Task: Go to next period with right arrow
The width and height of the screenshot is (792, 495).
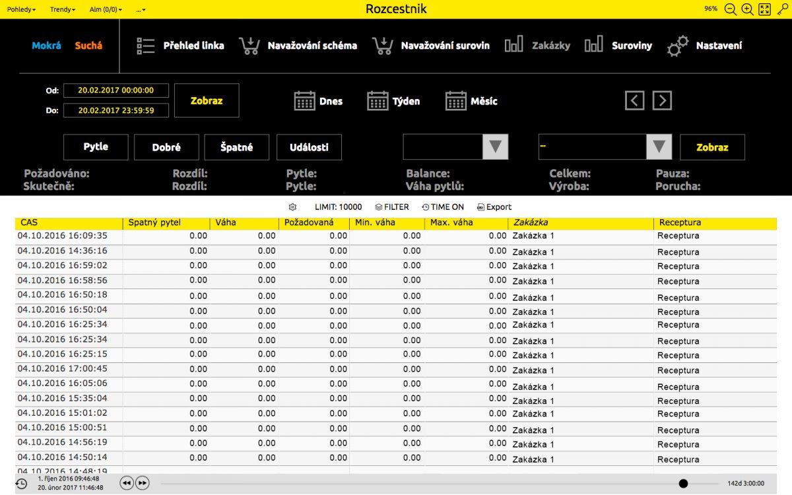Action: (662, 100)
